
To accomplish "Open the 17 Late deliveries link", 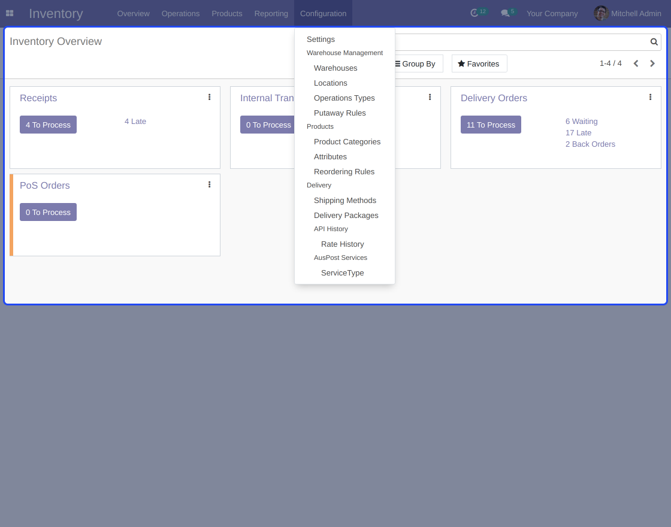I will [x=578, y=133].
